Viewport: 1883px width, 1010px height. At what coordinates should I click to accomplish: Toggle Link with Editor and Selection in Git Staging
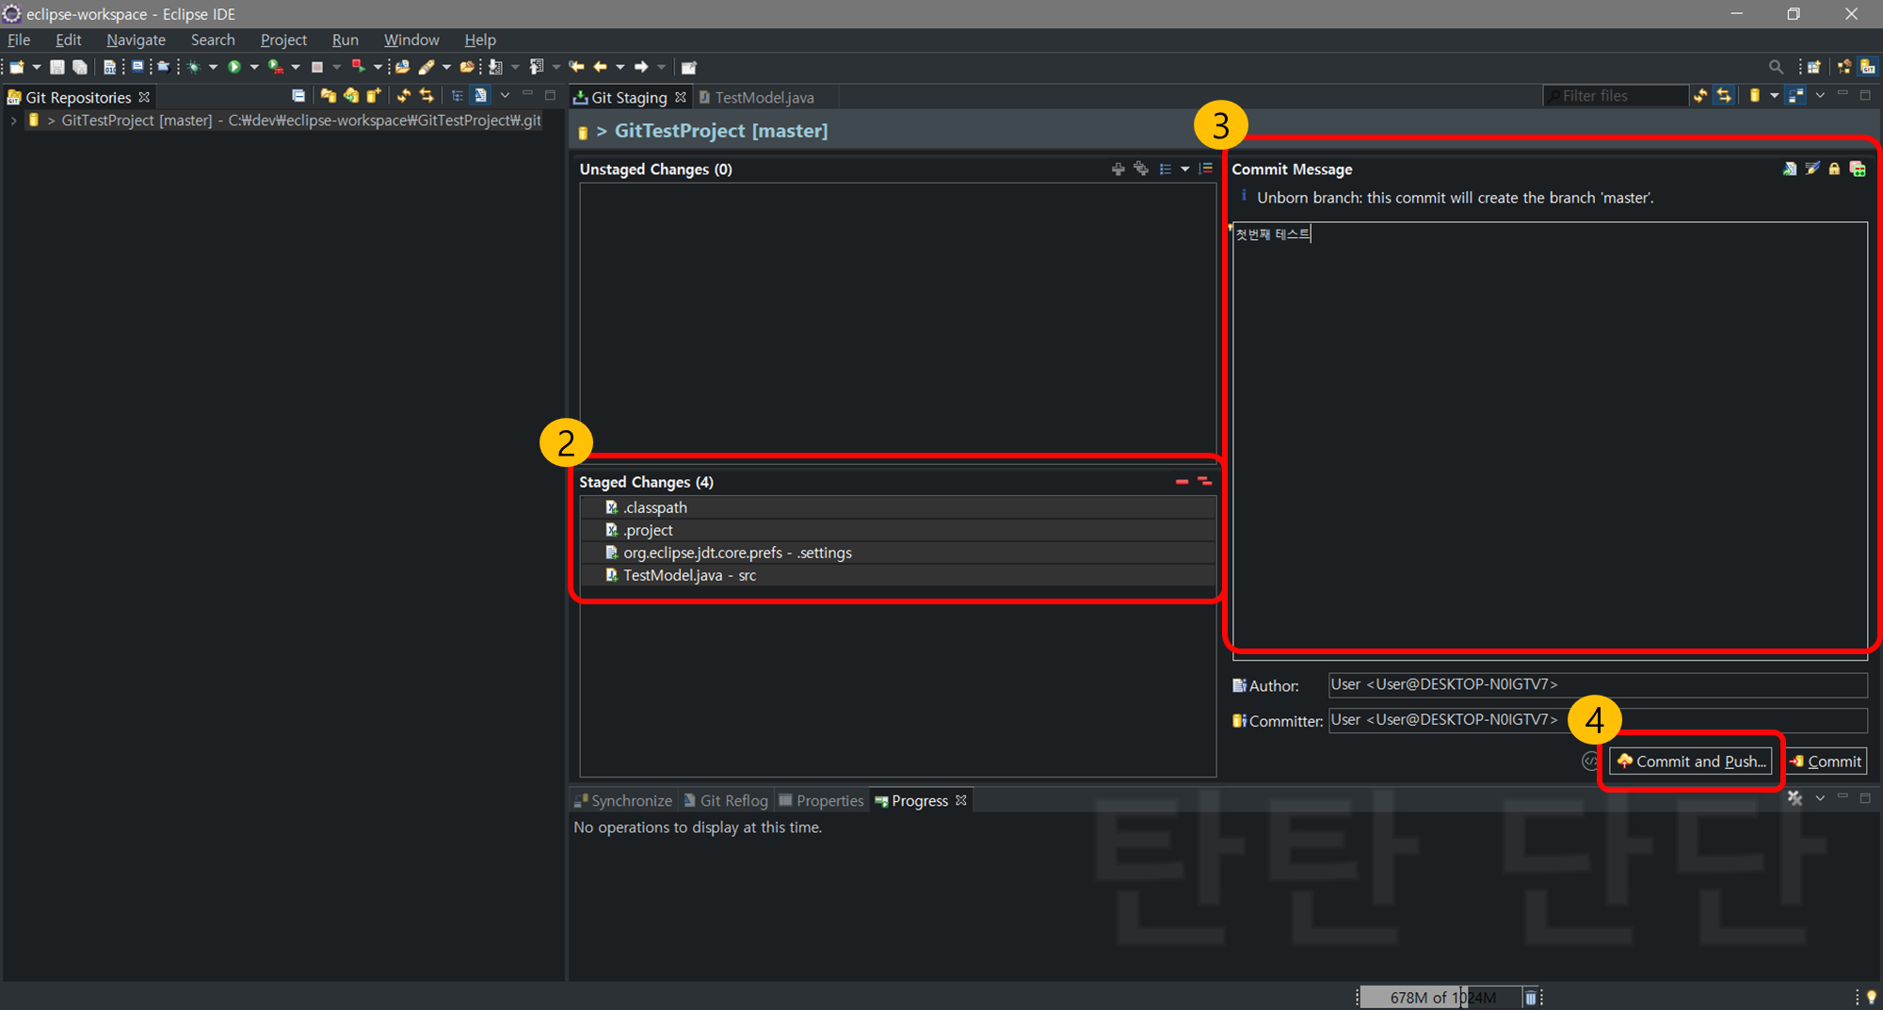(1724, 95)
